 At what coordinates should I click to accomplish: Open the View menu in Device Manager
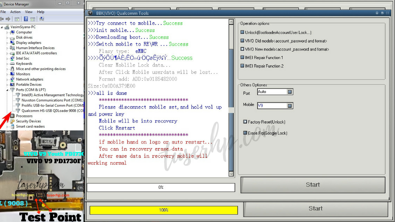tap(29, 12)
